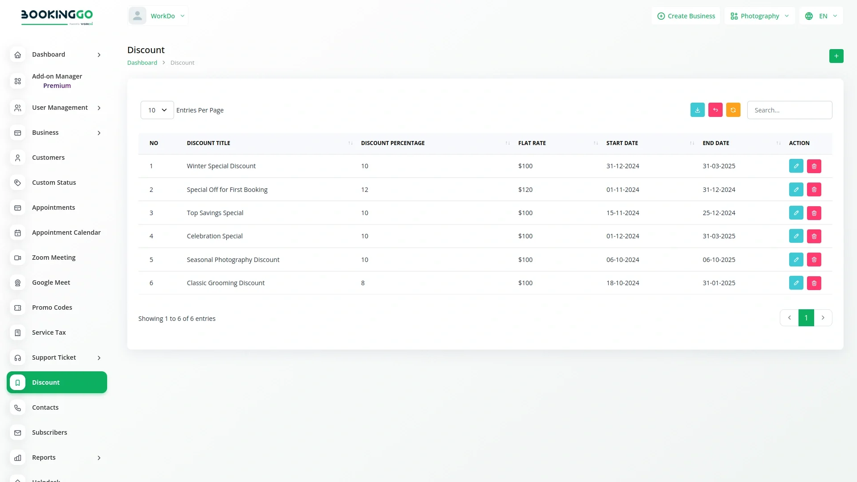Open the EN language selector
The image size is (857, 482).
821,16
